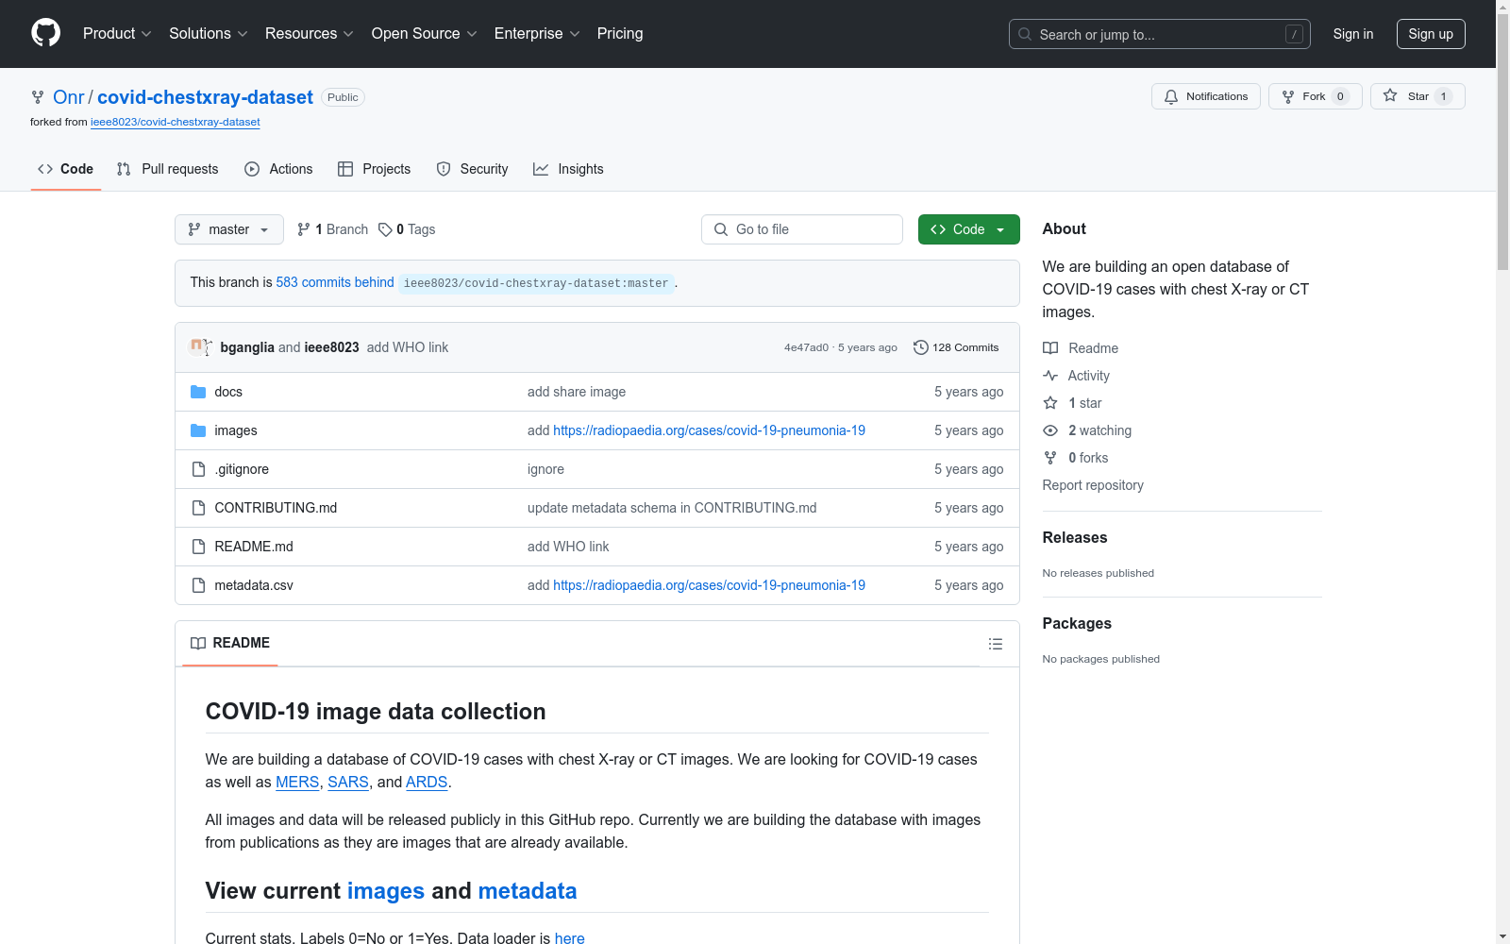Click the forked repo icon beside Onr
Image resolution: width=1510 pixels, height=944 pixels.
(38, 97)
